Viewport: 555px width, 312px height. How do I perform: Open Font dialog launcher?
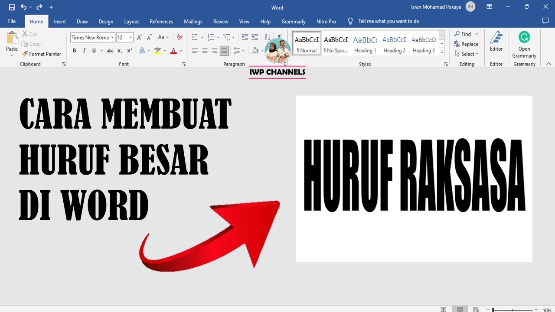point(184,64)
